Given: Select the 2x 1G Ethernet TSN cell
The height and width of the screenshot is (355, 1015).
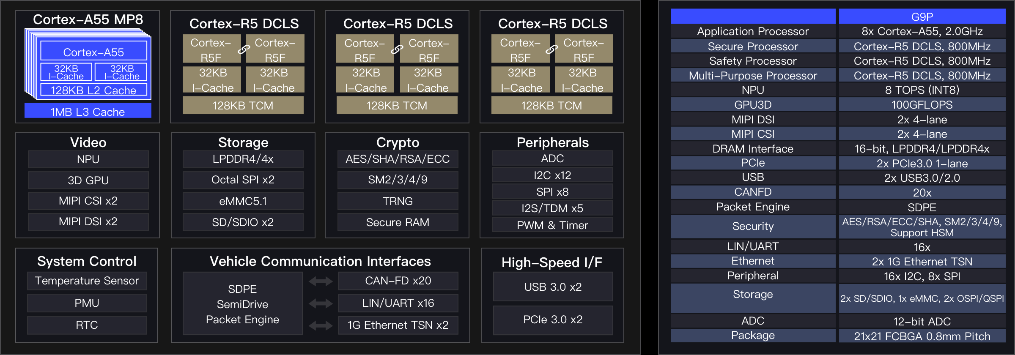Looking at the screenshot, I should (x=922, y=262).
